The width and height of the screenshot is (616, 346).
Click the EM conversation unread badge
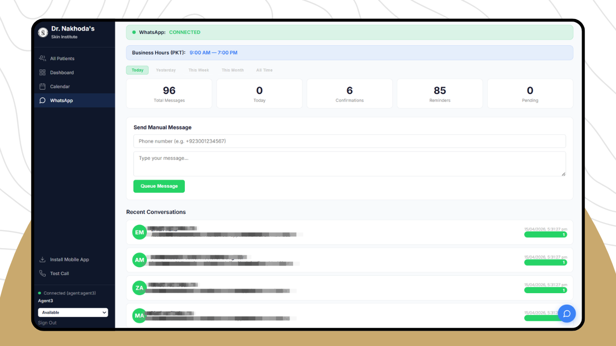pos(546,235)
